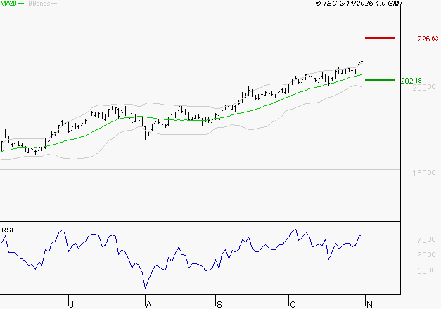Click the RSI 70.00 axis label
The height and width of the screenshot is (309, 441).
click(x=426, y=239)
